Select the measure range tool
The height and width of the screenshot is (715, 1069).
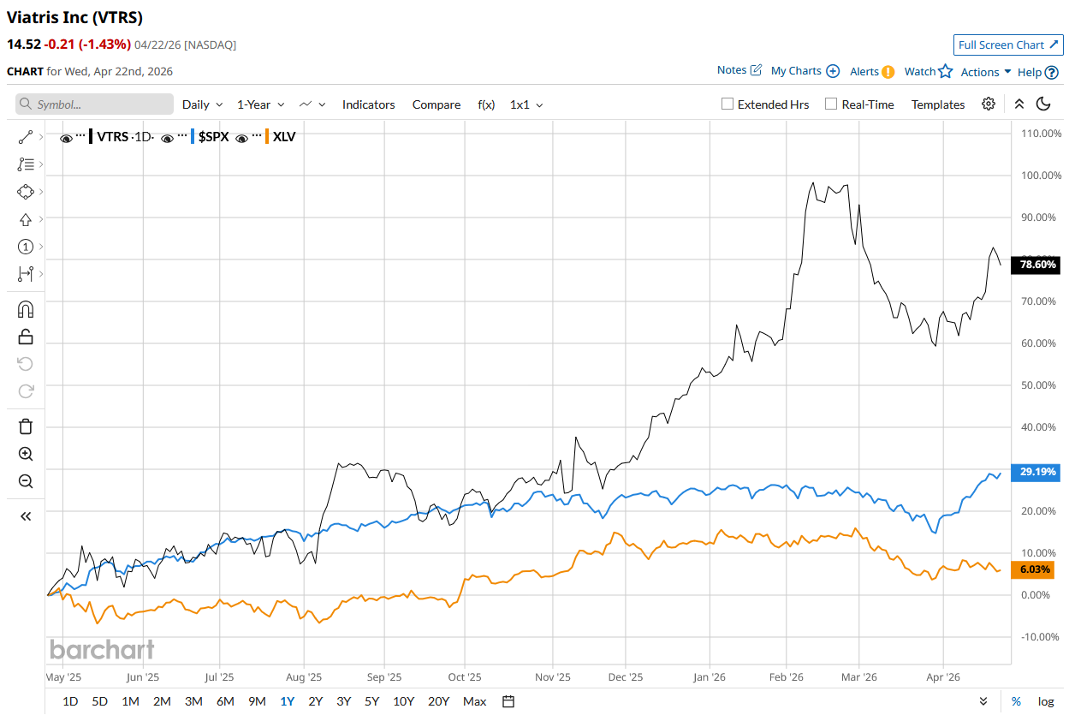click(x=26, y=274)
